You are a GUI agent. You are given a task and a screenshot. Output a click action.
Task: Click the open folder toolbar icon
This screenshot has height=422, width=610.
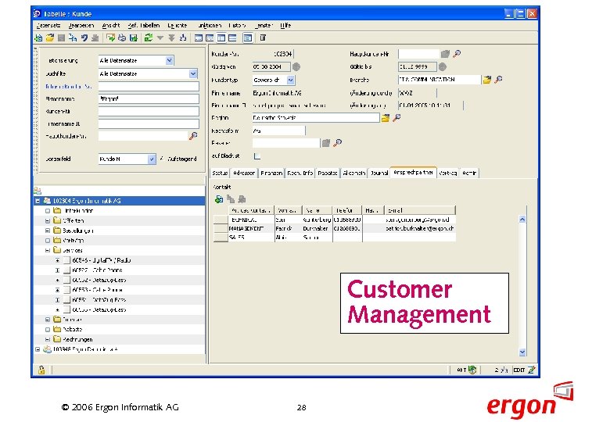pos(50,38)
